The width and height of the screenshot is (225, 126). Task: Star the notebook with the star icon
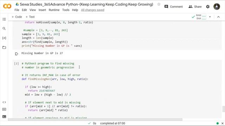[x=159, y=4]
